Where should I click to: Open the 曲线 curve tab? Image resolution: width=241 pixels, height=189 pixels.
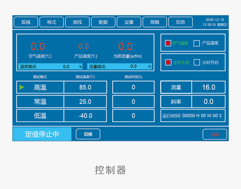[77, 22]
